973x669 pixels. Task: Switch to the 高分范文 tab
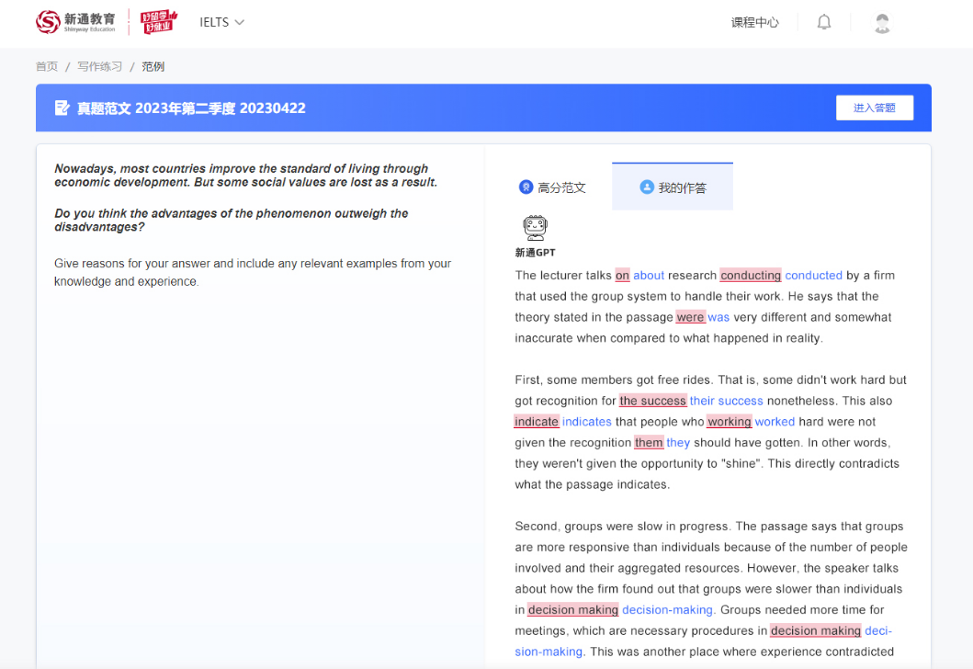(552, 187)
